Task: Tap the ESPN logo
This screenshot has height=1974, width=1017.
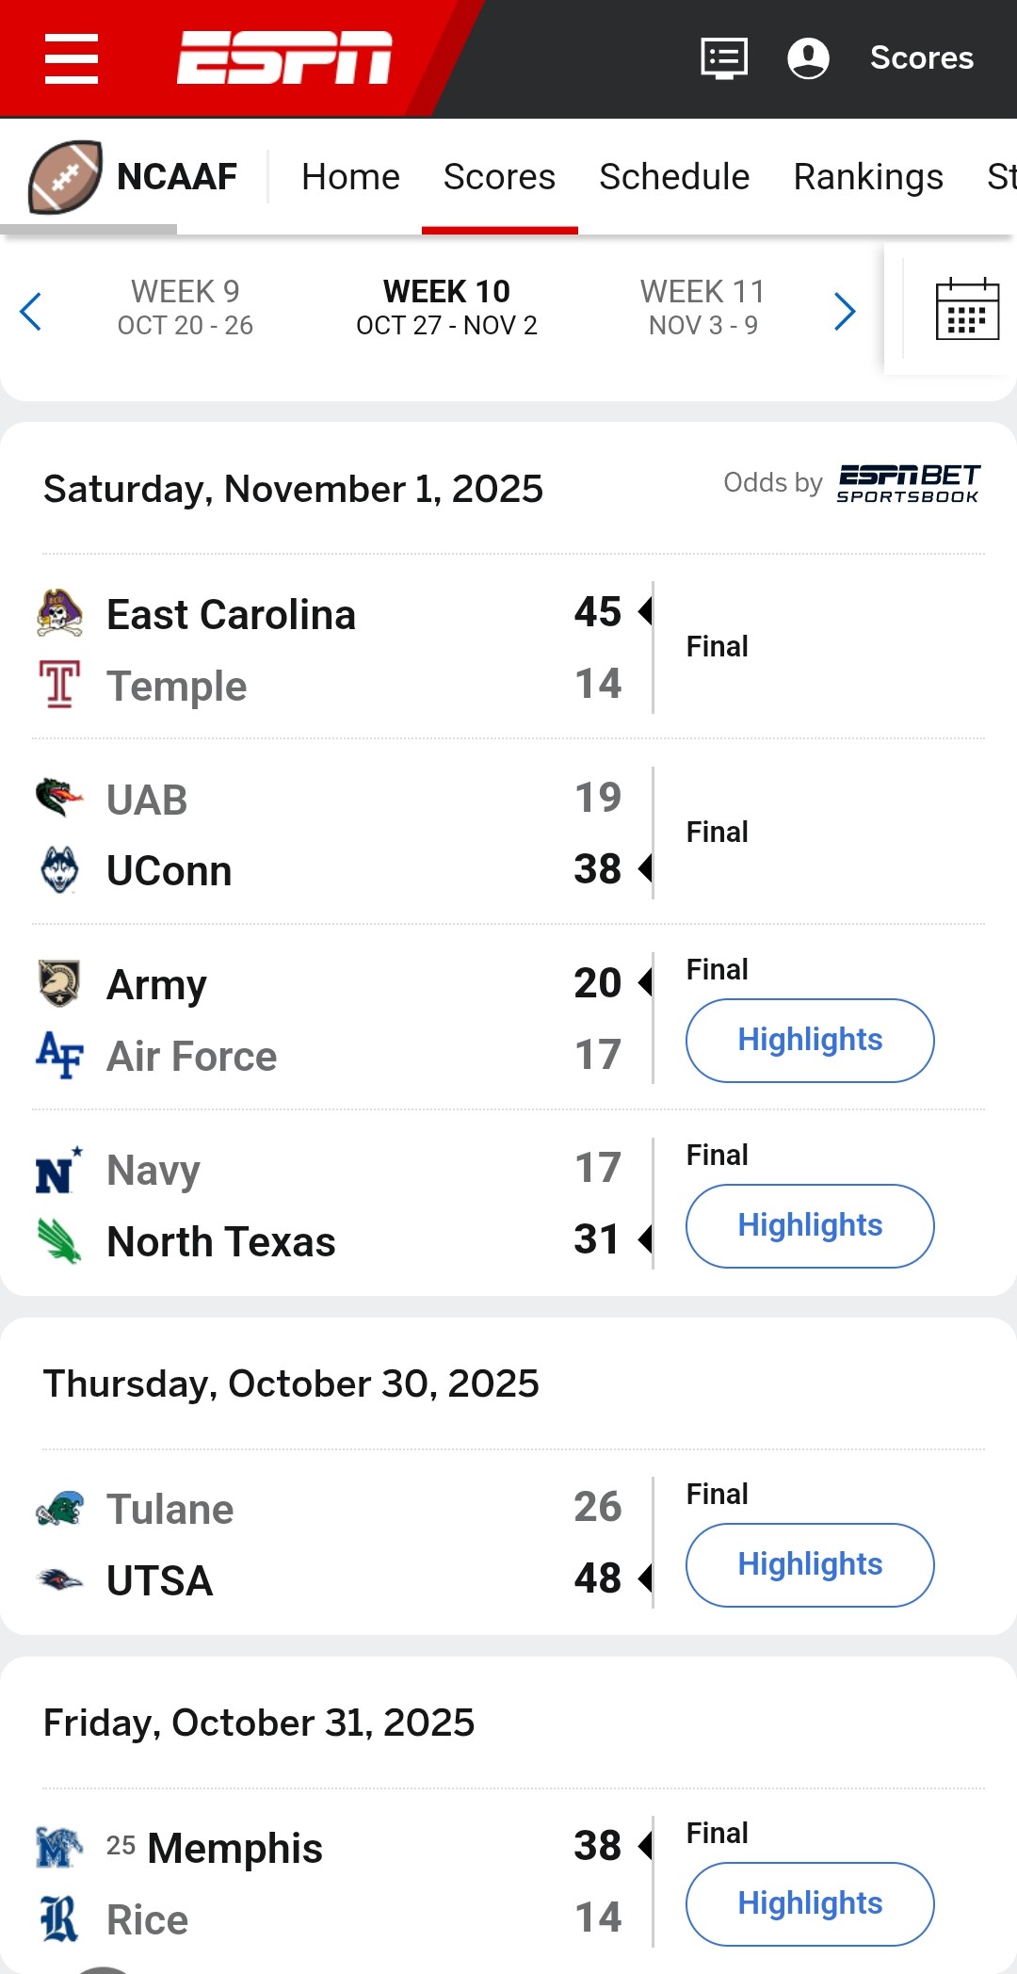Action: [284, 58]
